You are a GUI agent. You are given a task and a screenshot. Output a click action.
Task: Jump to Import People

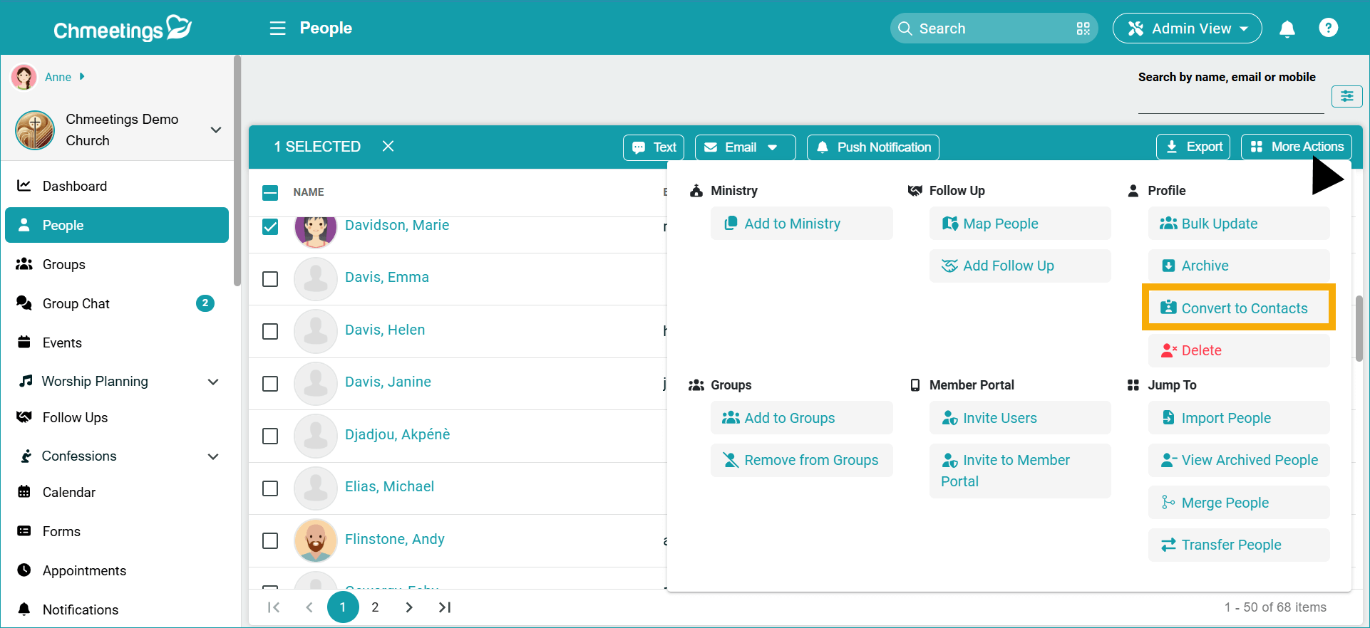click(x=1239, y=418)
